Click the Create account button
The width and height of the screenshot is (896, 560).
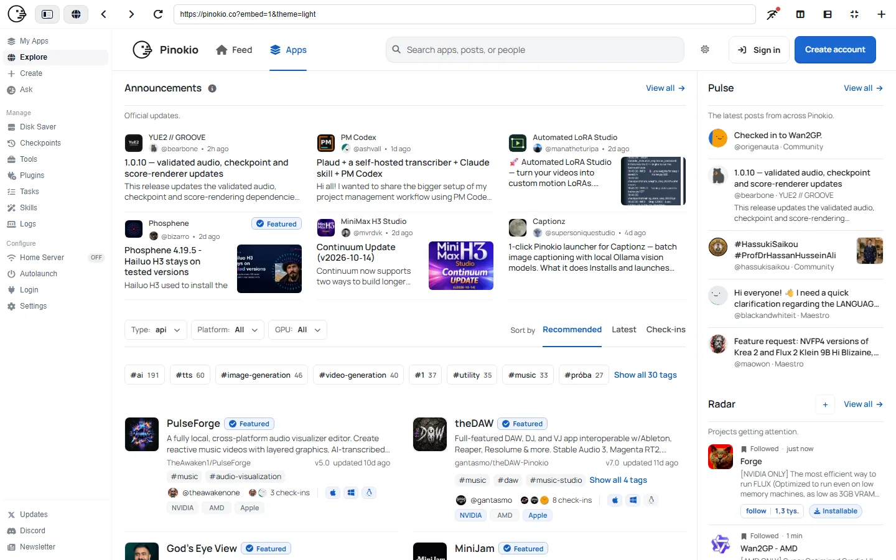coord(835,50)
